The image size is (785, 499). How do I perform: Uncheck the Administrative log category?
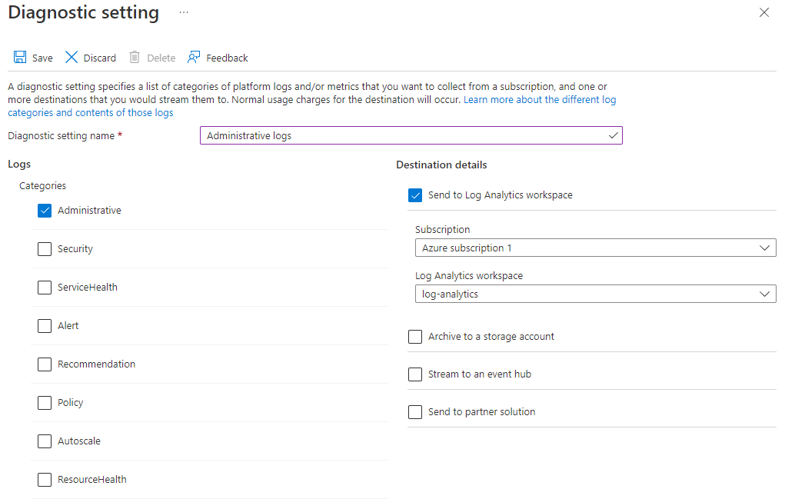(x=45, y=210)
